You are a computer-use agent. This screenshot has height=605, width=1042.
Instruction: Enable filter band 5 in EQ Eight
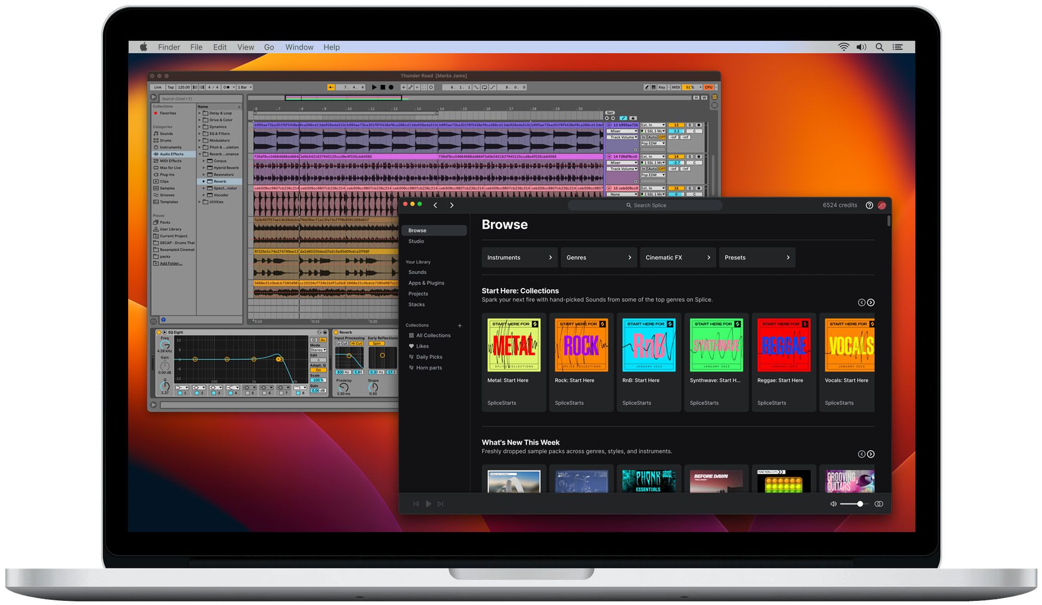[247, 393]
